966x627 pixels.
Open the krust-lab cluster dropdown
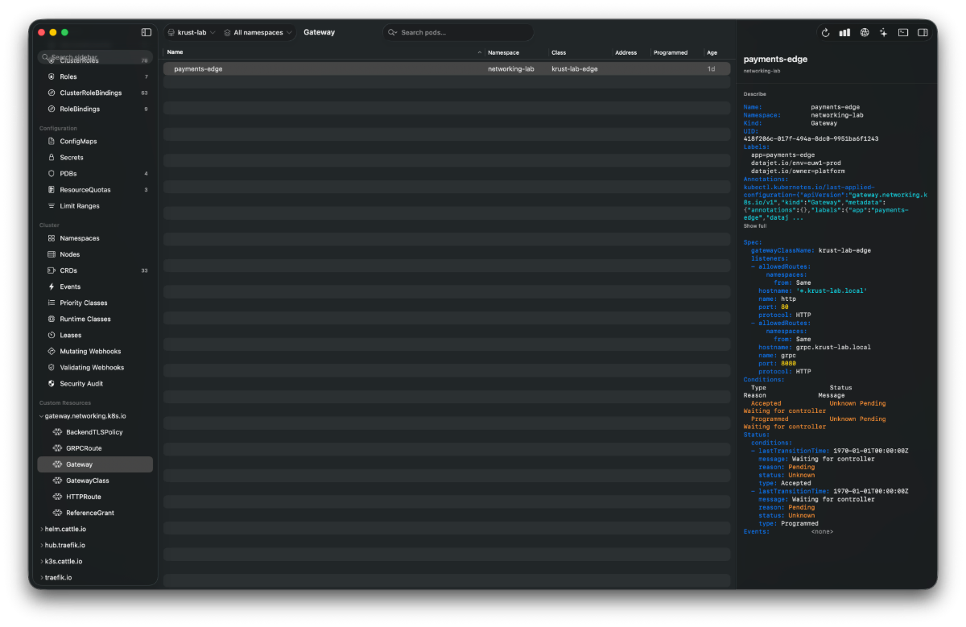point(192,32)
